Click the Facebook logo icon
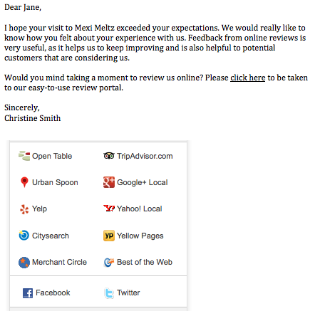The image size is (315, 316). click(28, 293)
